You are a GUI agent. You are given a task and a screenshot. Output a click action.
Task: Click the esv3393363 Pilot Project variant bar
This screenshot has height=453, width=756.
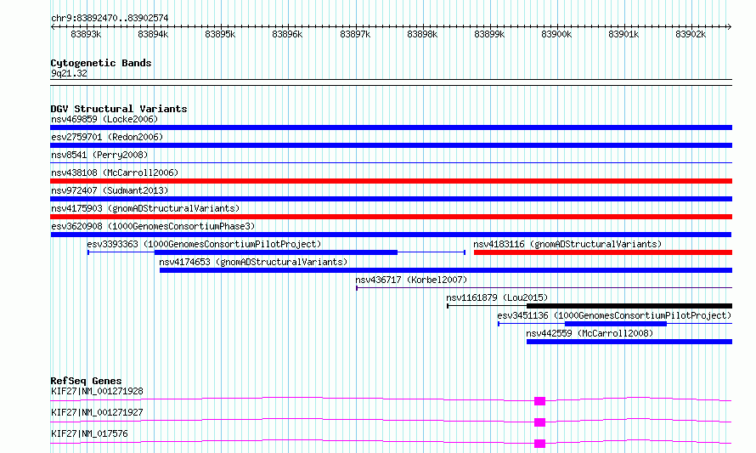276,252
